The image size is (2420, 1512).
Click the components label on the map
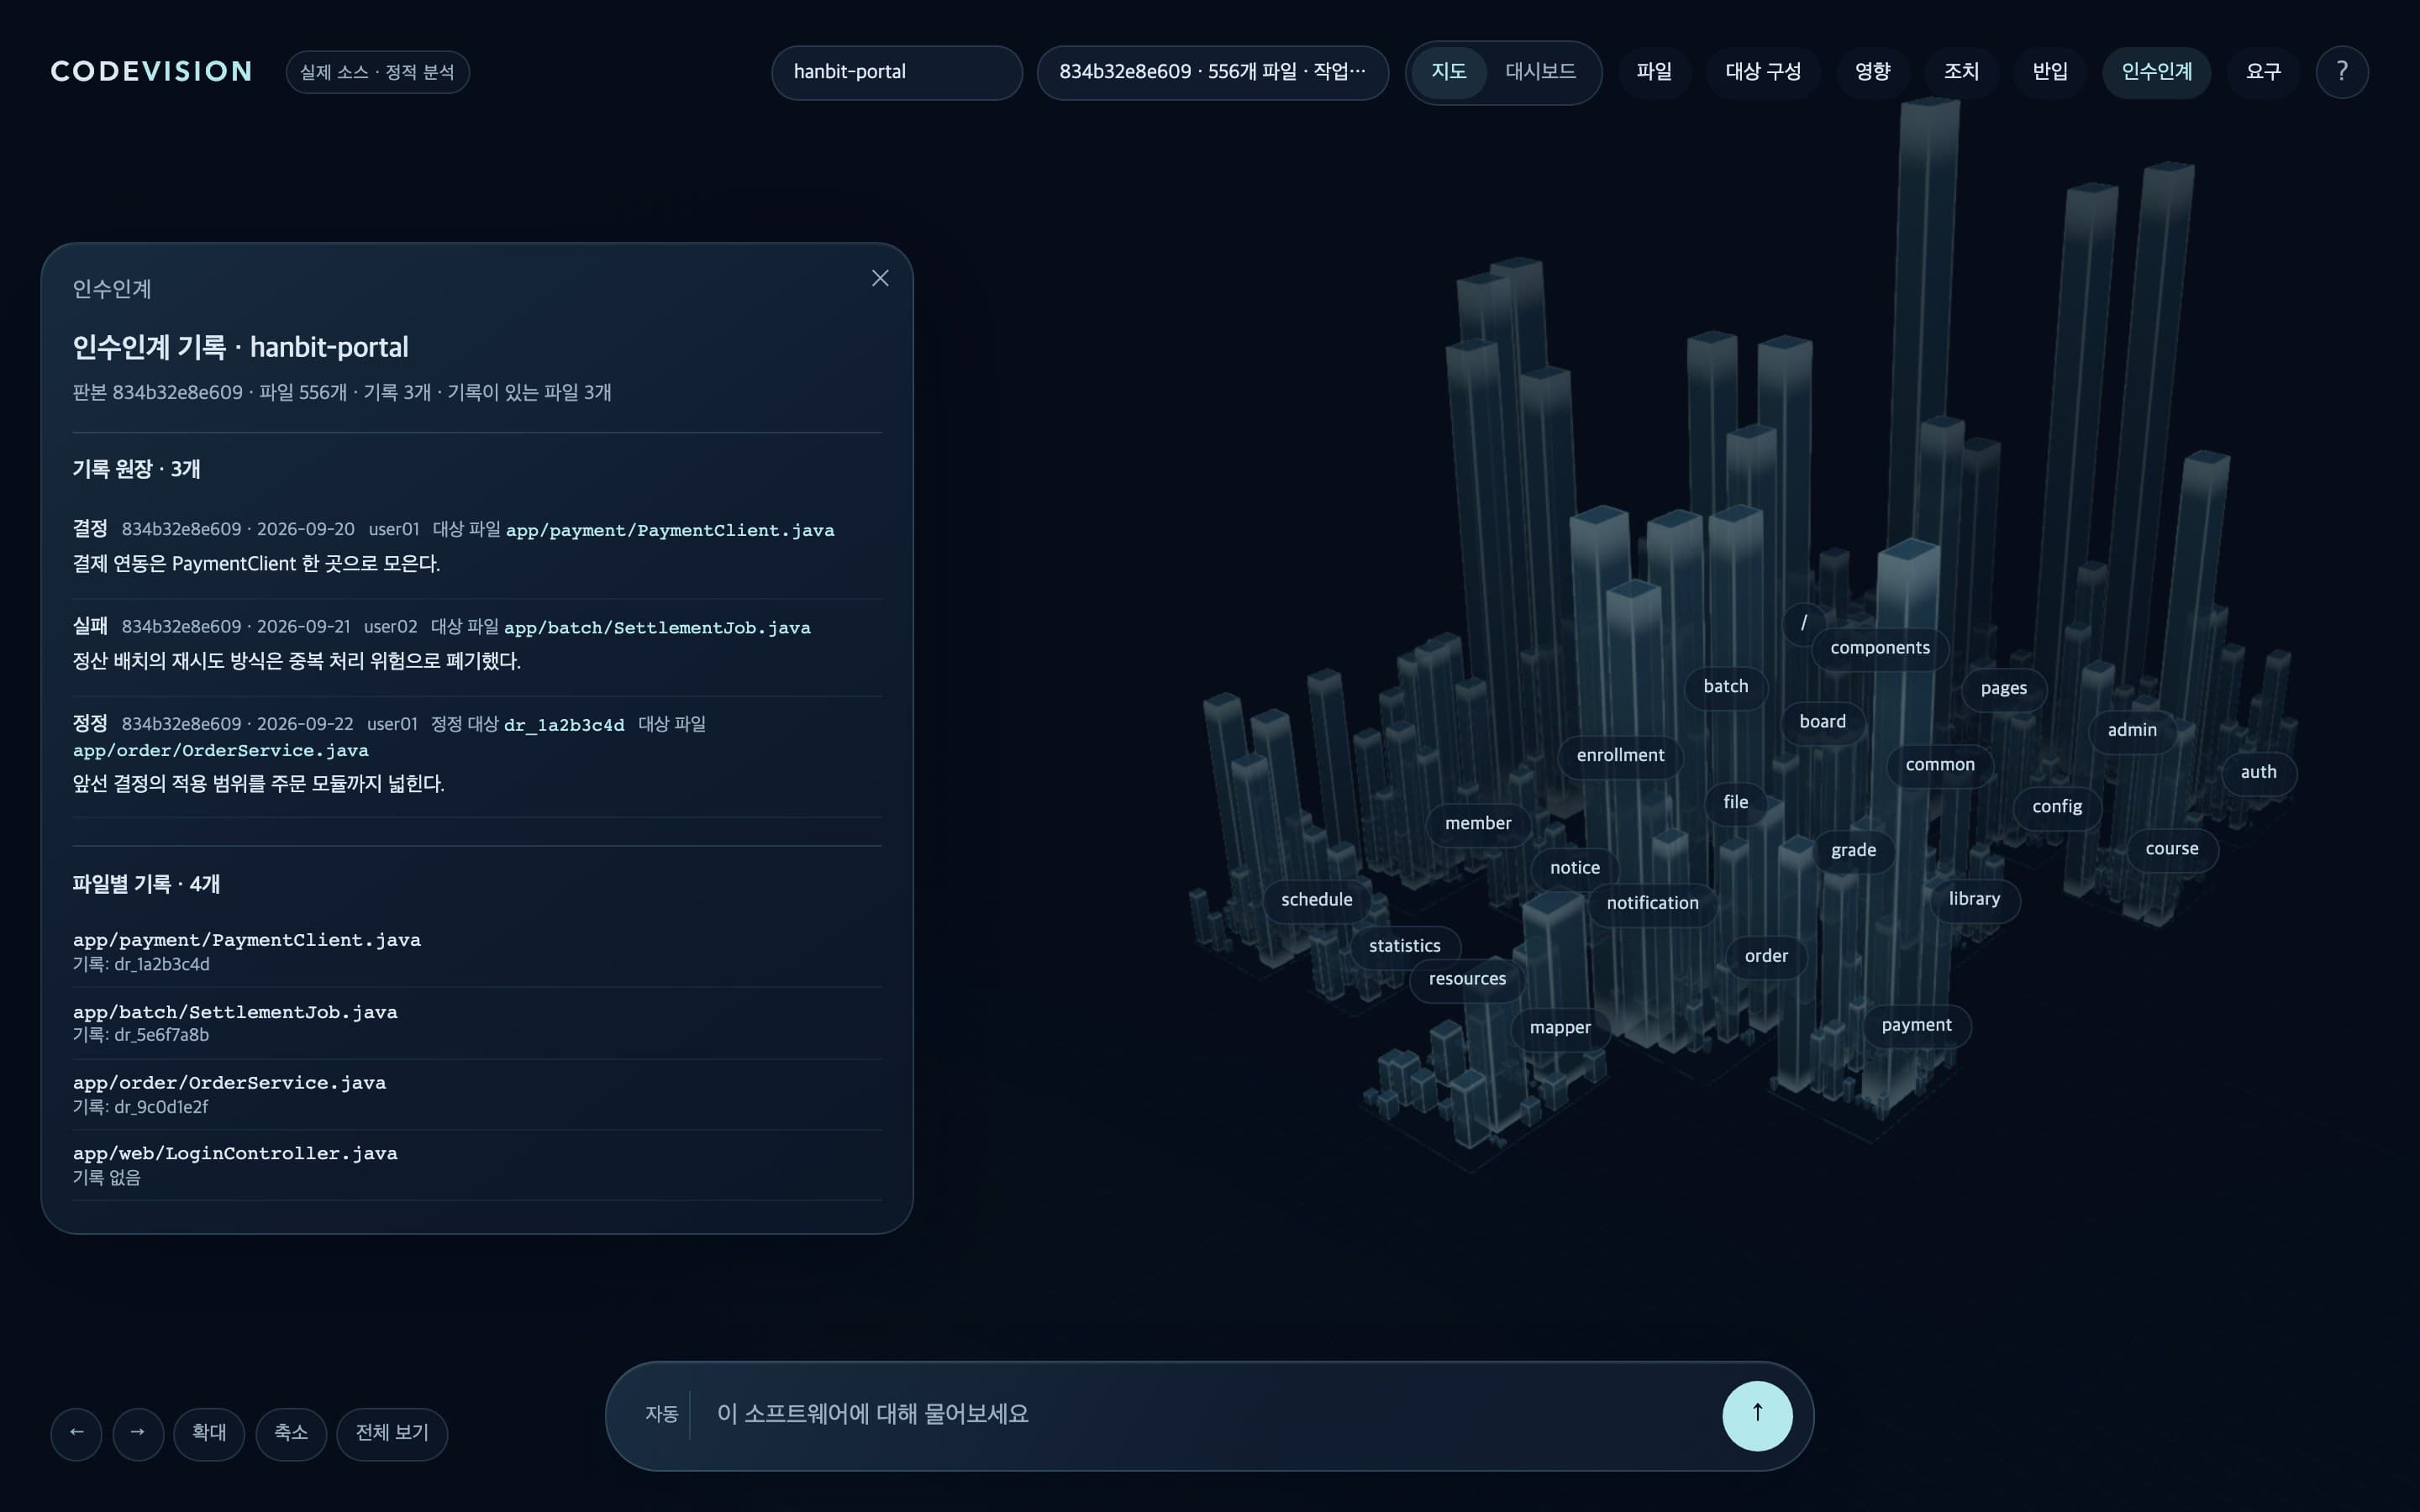(x=1880, y=648)
